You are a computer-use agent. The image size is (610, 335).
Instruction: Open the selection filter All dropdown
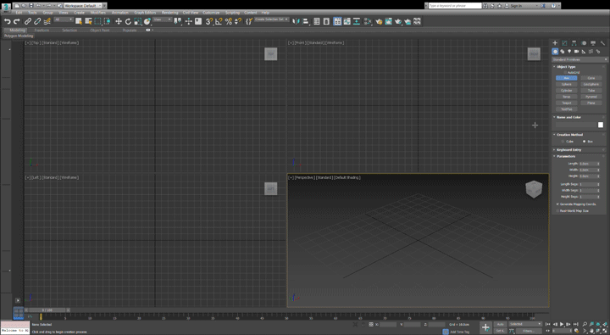point(64,20)
